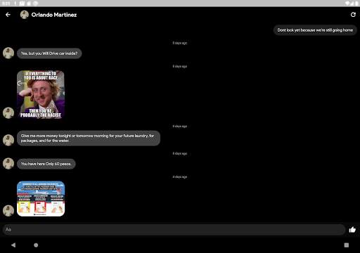Tap avatar beside the Wonka meme
Screen dimensions: 360x253
coord(8,113)
